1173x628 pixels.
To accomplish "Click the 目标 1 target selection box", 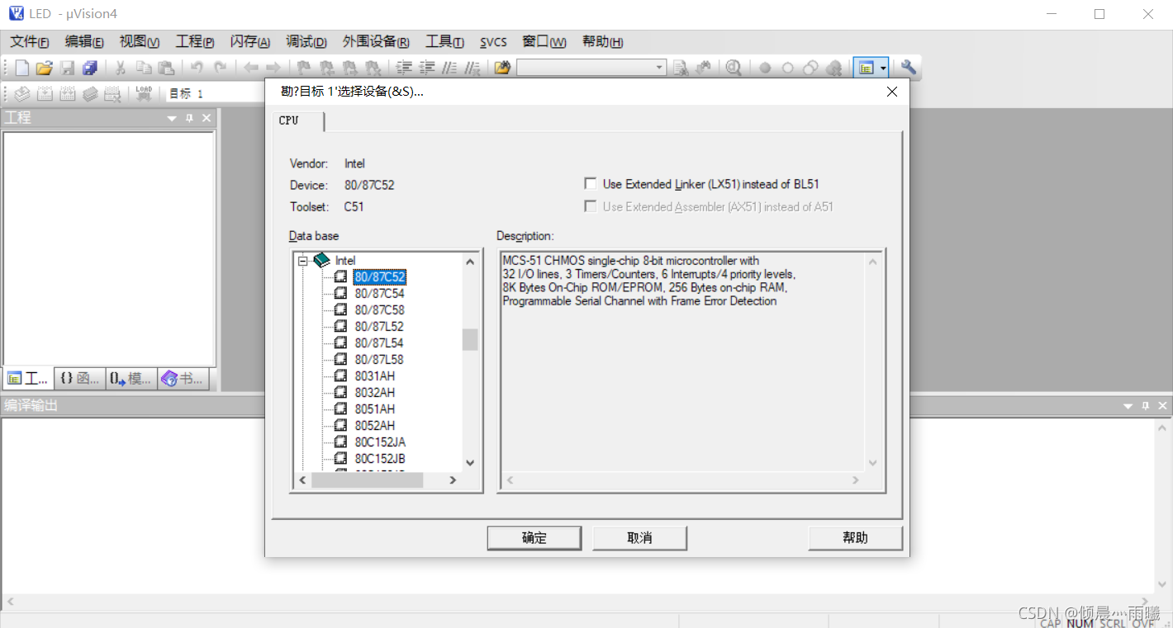I will pos(216,93).
